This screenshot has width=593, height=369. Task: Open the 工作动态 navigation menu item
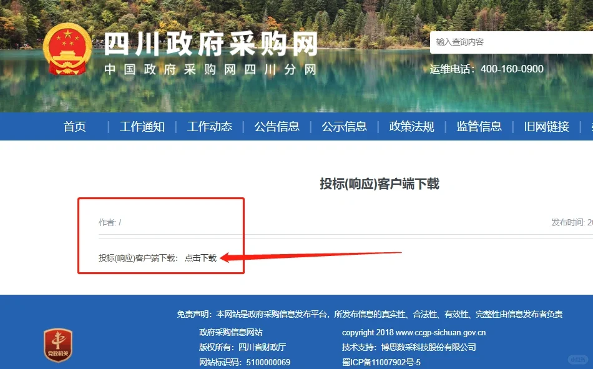[210, 126]
